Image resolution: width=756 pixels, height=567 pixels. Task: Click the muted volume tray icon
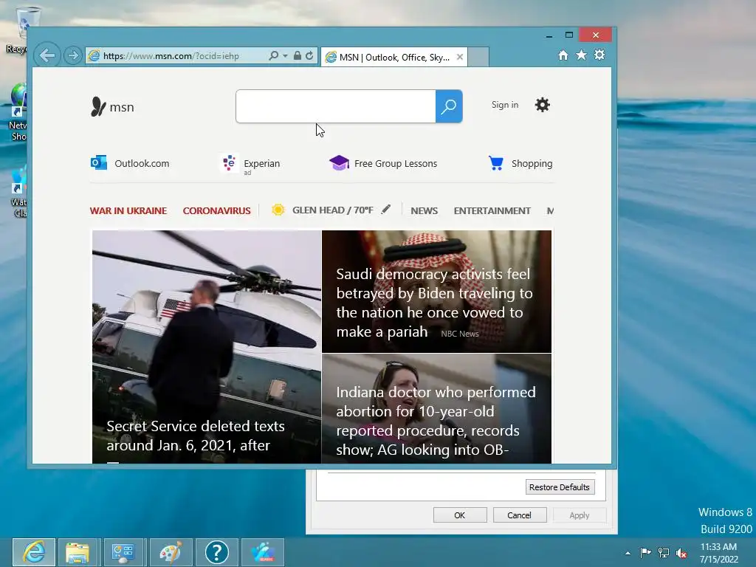point(681,553)
